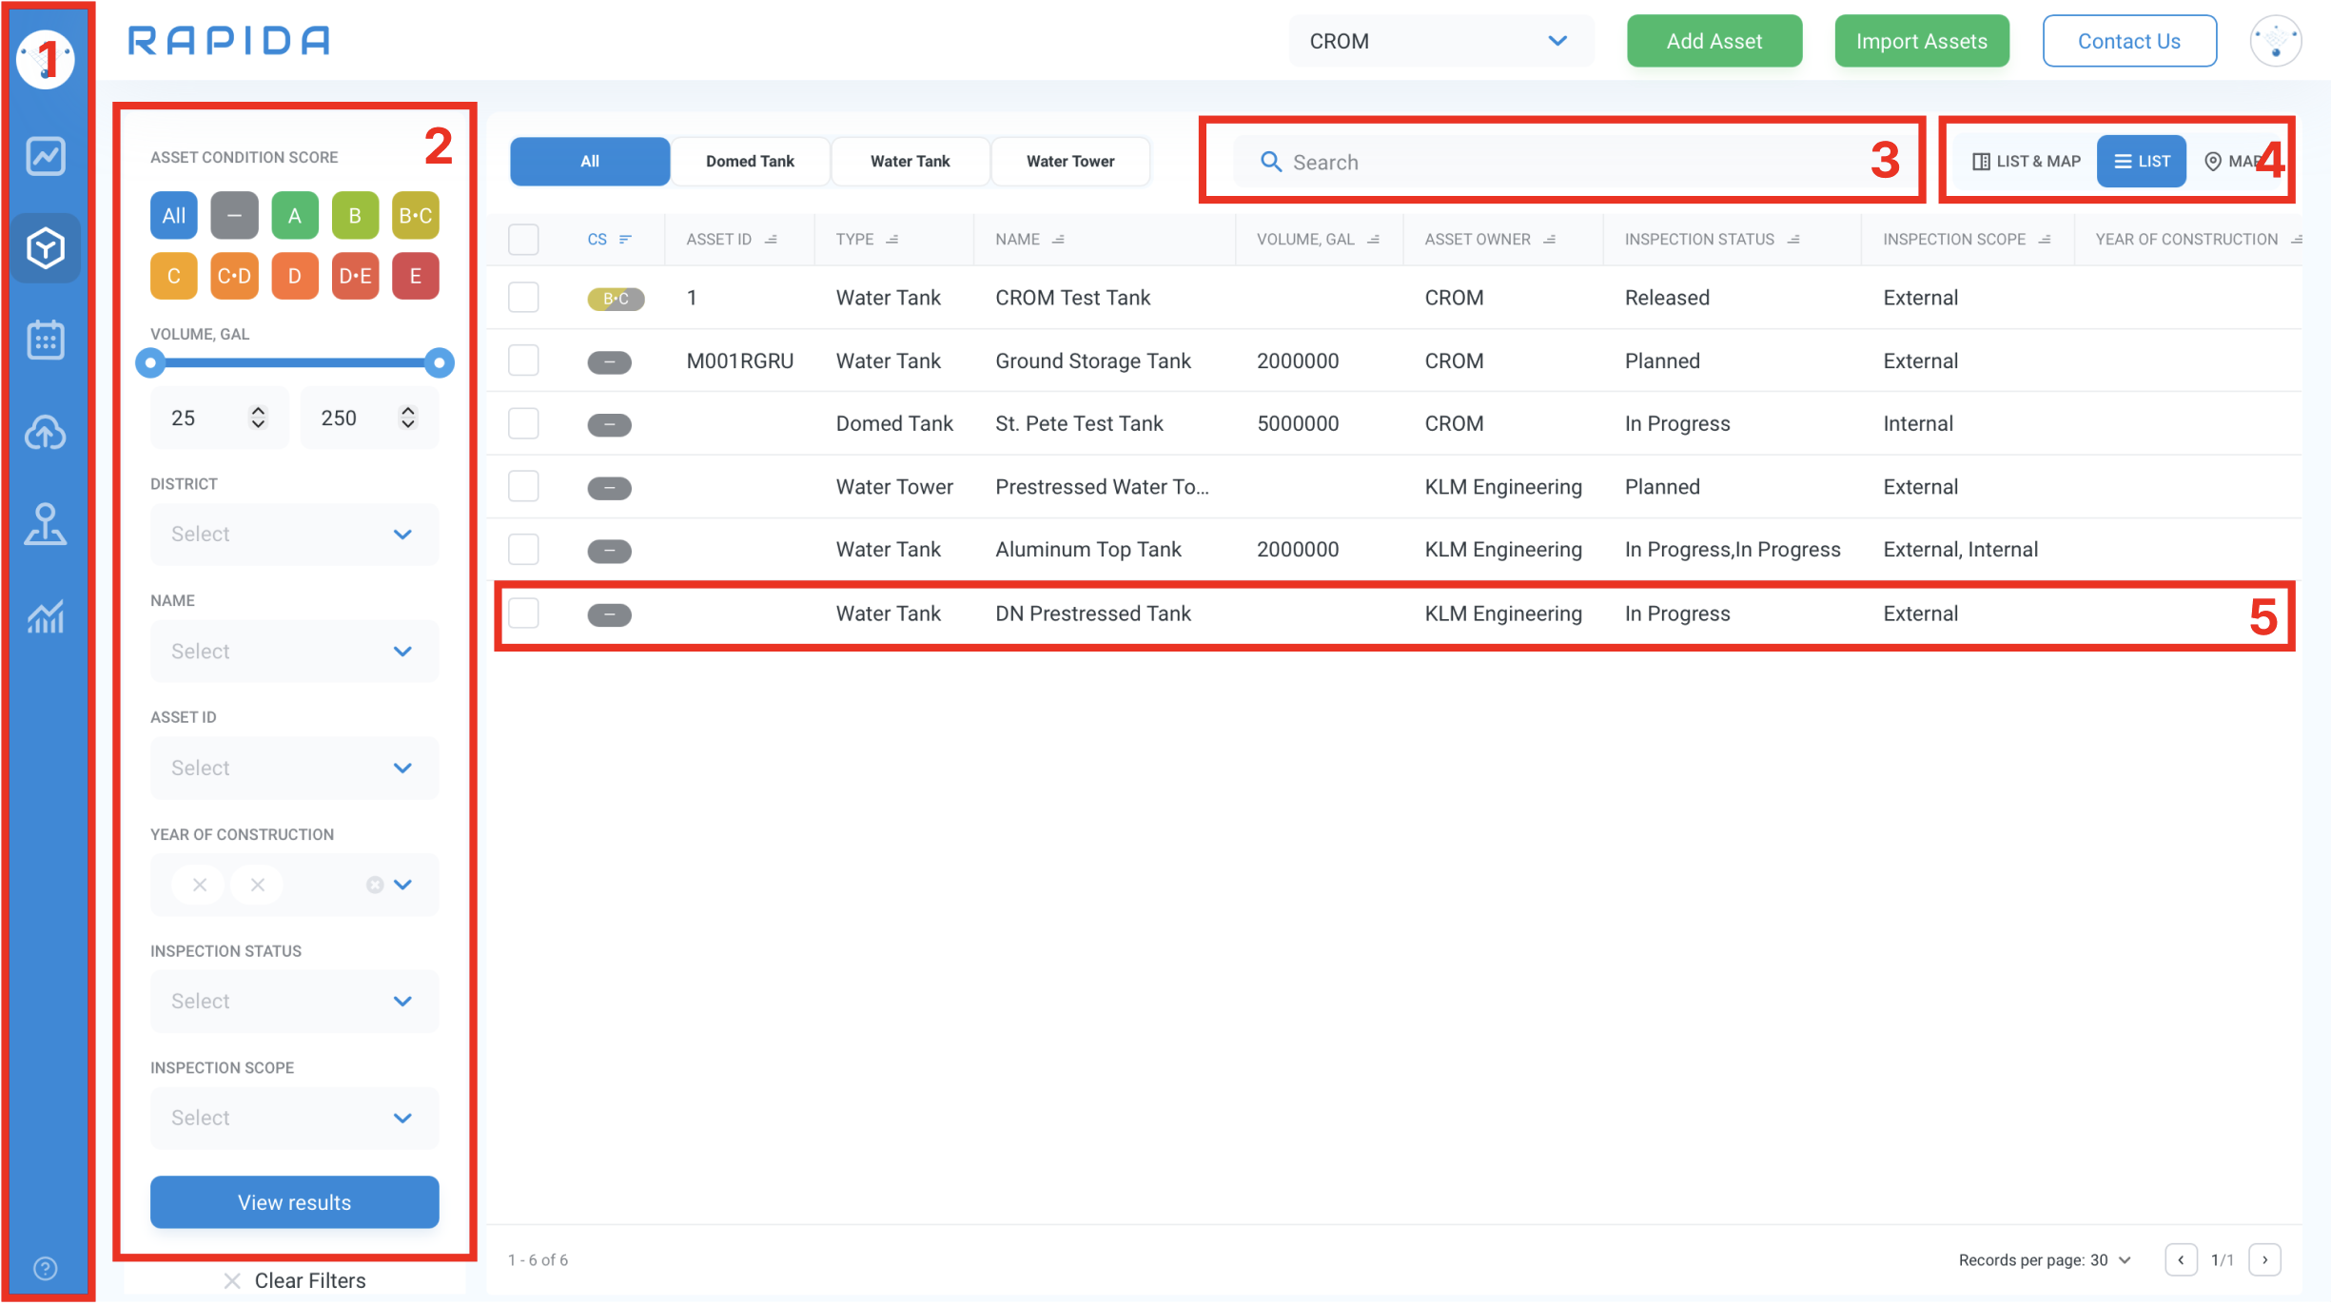
Task: Select the DN Prestressed Tank checkbox
Action: click(x=523, y=614)
